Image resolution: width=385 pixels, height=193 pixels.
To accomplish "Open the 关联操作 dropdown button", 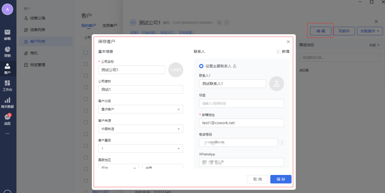I will coord(369,31).
